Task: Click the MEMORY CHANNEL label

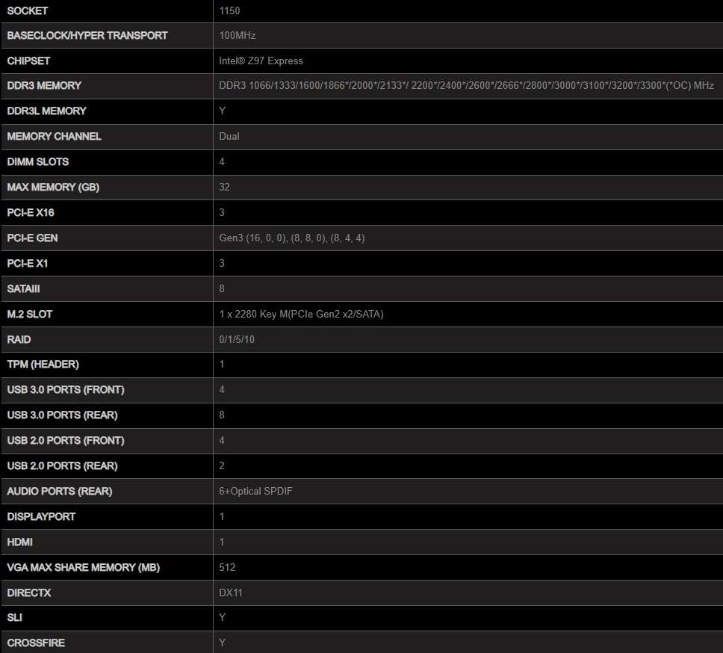Action: [54, 136]
